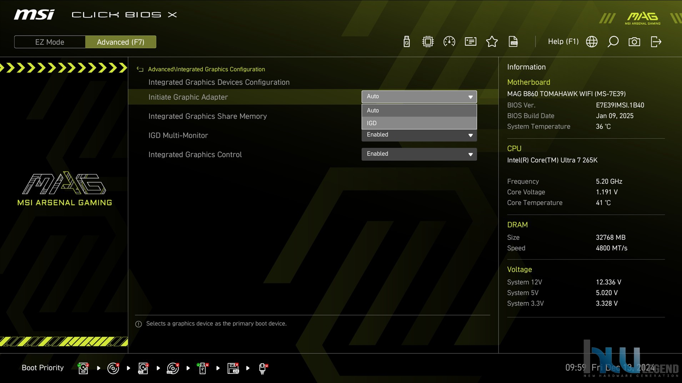Screen dimensions: 682x383
Task: Open Help (F1)
Action: click(x=563, y=41)
